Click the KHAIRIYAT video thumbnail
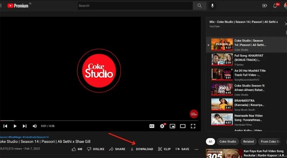 [x=222, y=59]
